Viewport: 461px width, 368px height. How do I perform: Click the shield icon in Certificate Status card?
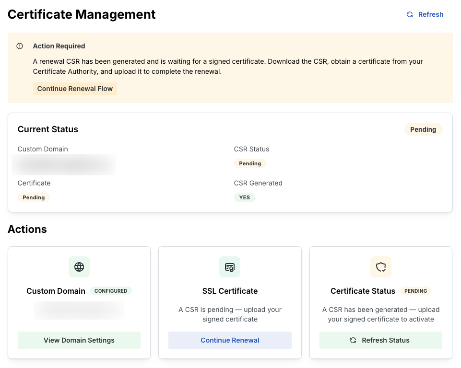(x=381, y=267)
